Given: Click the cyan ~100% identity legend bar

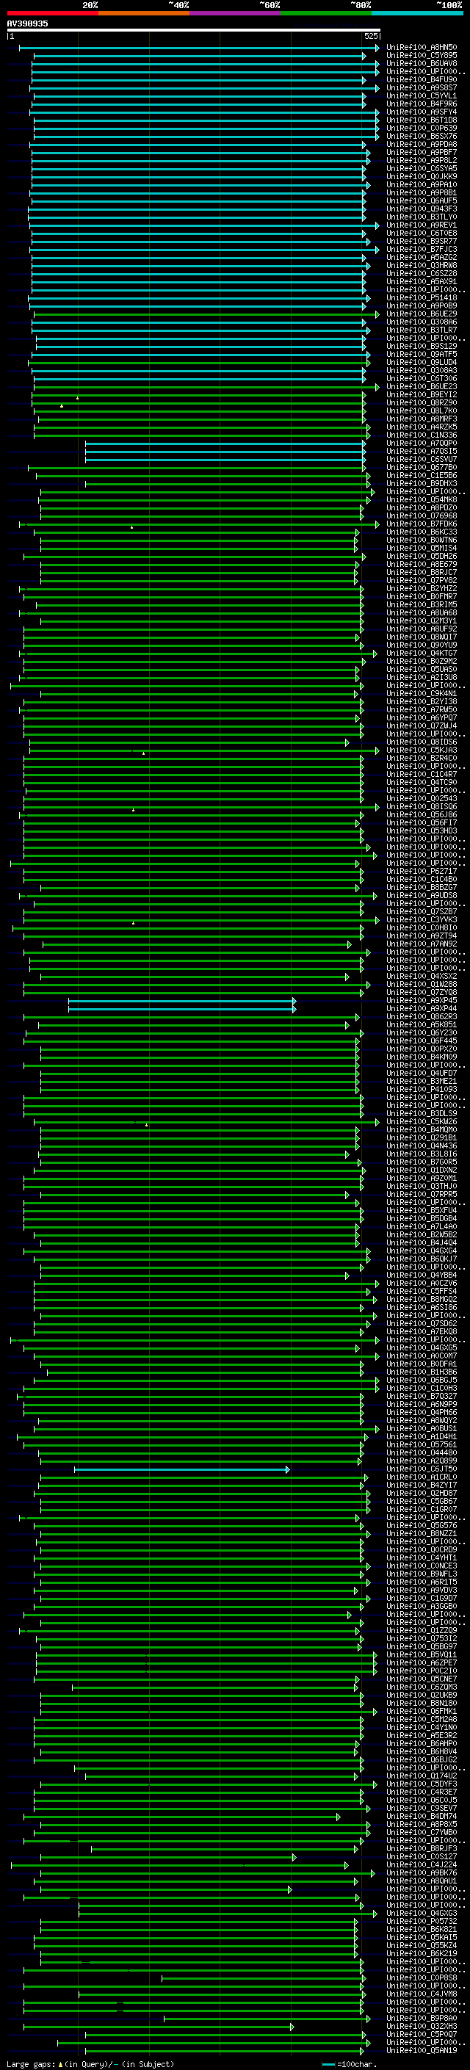Looking at the screenshot, I should tap(418, 13).
